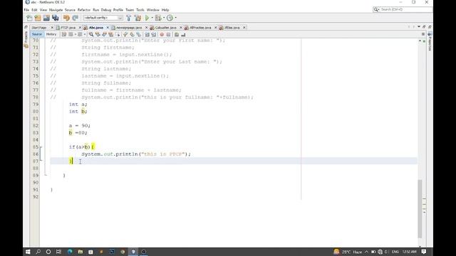Click the code text 'int a;'

[78, 105]
